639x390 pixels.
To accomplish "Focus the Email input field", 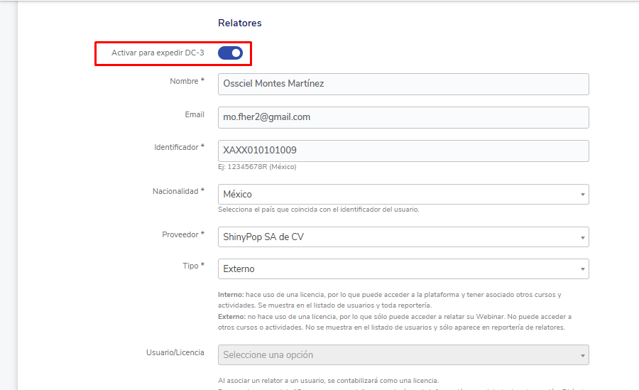I will coord(403,117).
